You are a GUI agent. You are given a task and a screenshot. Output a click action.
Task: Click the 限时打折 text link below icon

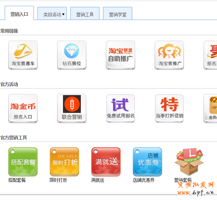(x=58, y=180)
